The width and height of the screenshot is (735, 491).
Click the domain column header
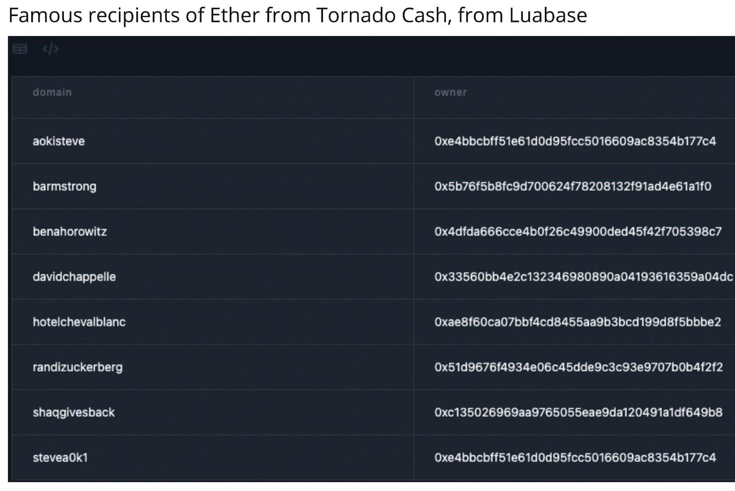(x=52, y=92)
